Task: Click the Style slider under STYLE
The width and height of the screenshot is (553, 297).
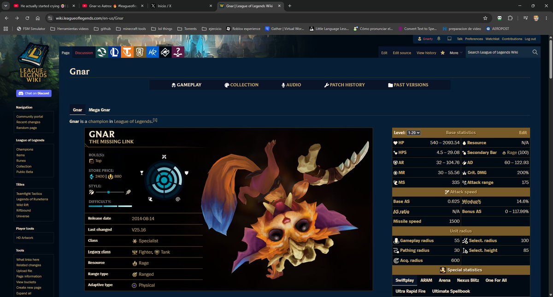Action: [111, 192]
